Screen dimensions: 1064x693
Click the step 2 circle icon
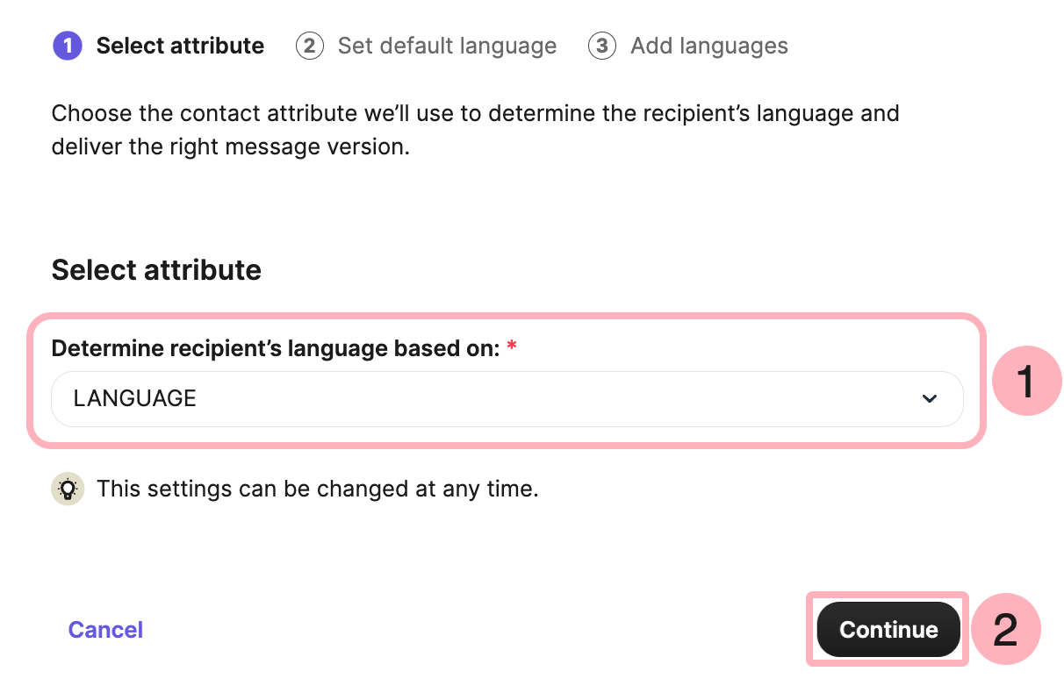click(x=309, y=46)
